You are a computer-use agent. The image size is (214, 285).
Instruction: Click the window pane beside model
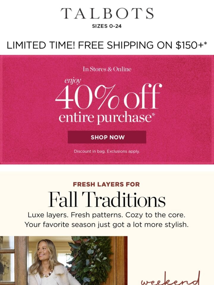point(7,267)
